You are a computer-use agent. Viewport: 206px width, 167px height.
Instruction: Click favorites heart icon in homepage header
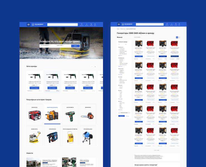pyautogui.click(x=82, y=24)
